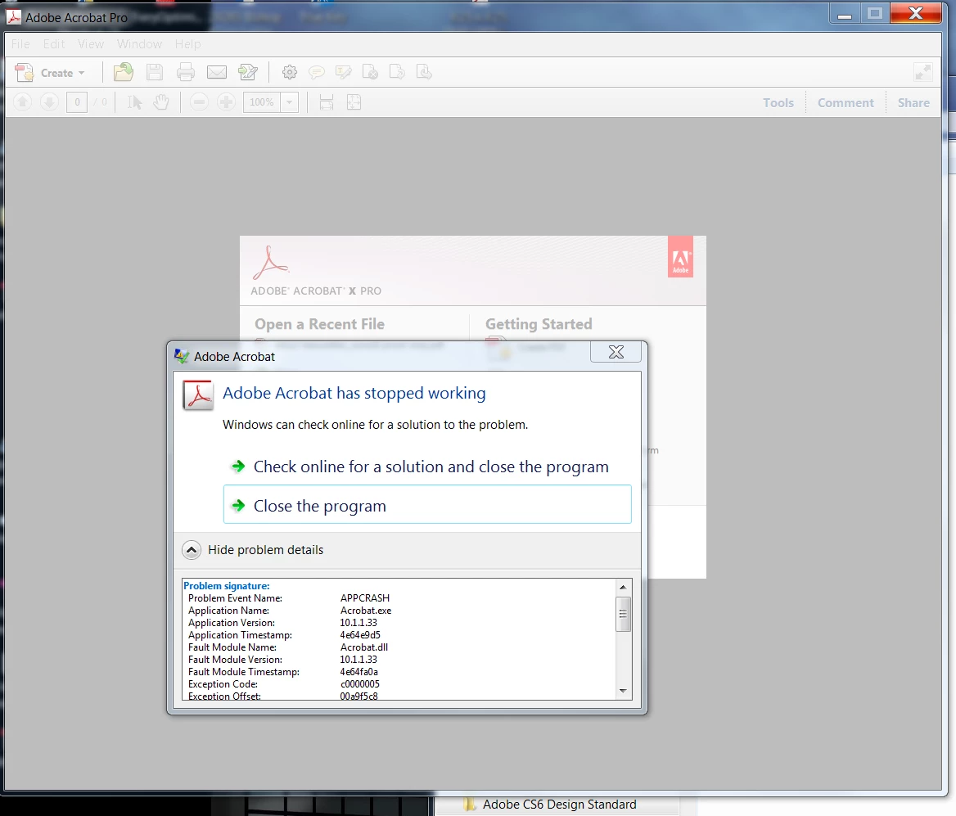Click the APPCRASH event name value
Image resolution: width=956 pixels, height=816 pixels.
[x=364, y=598]
